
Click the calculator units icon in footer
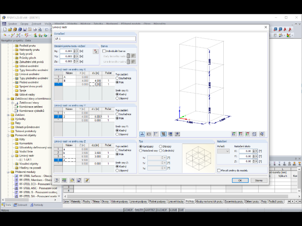tap(64, 180)
